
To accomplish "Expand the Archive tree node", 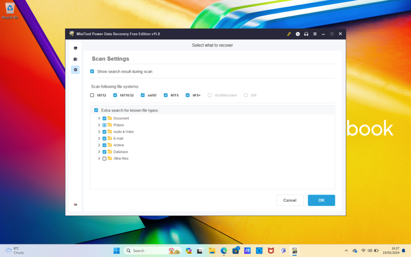I will [x=99, y=145].
